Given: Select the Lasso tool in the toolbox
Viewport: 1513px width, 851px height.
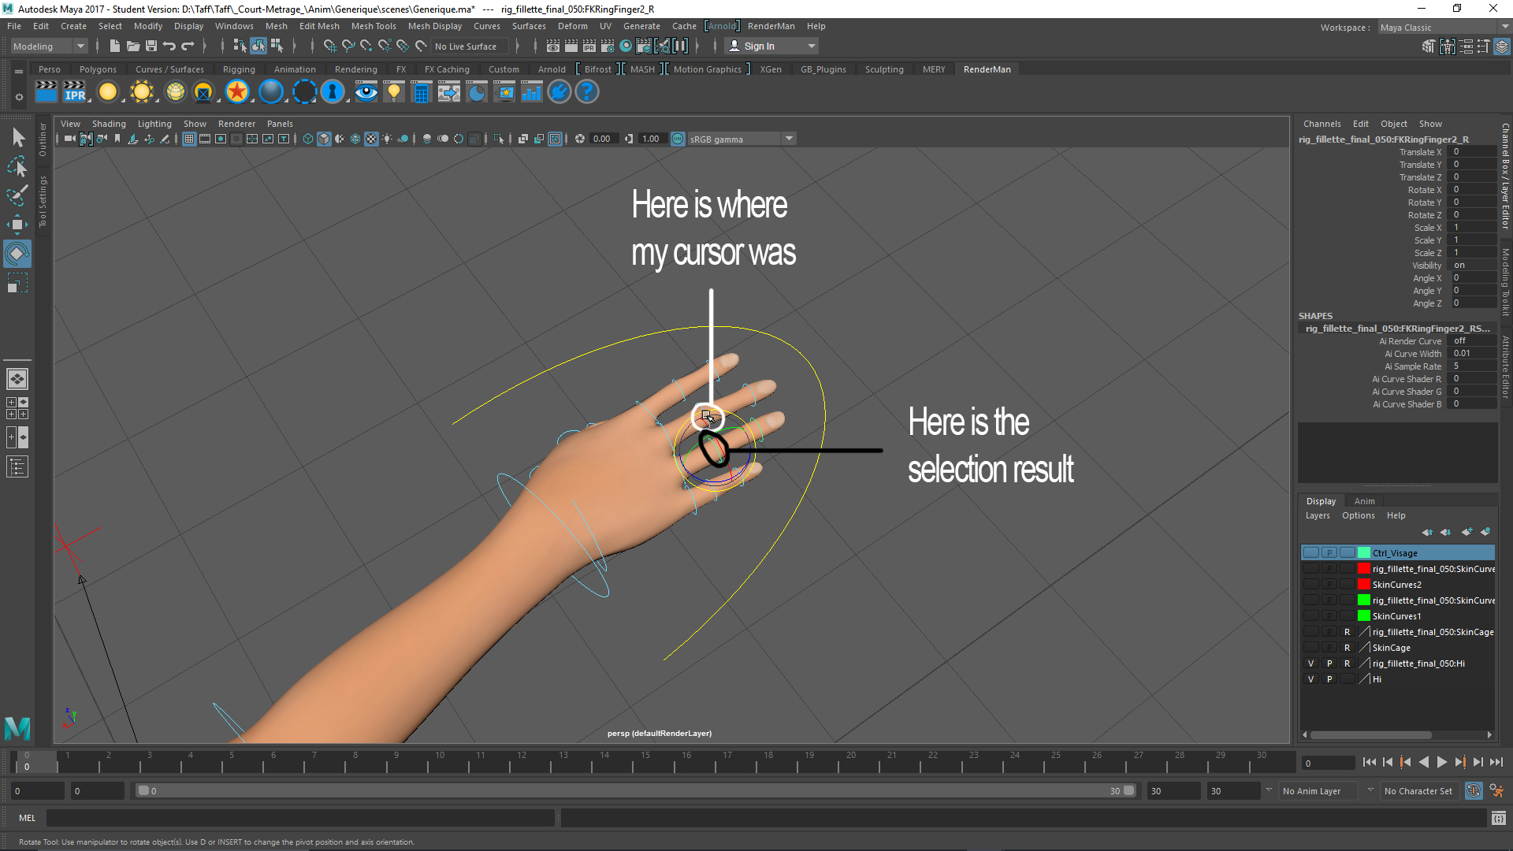Looking at the screenshot, I should tap(17, 167).
